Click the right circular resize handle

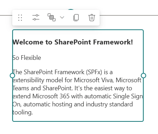[x=143, y=76]
